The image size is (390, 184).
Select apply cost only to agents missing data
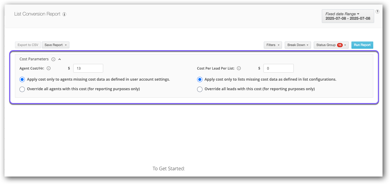coord(22,79)
